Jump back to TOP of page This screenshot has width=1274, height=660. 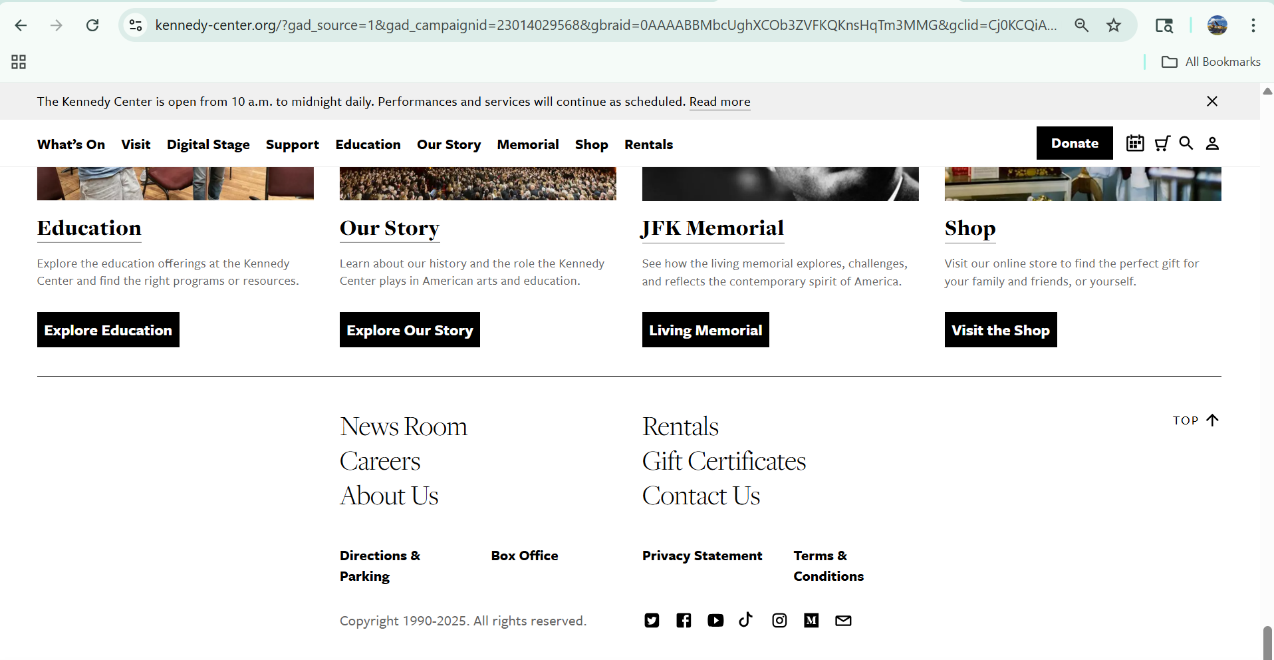tap(1195, 420)
